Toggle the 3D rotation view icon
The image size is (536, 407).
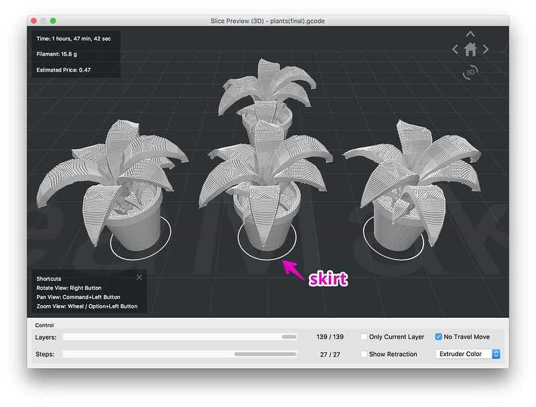coord(470,72)
